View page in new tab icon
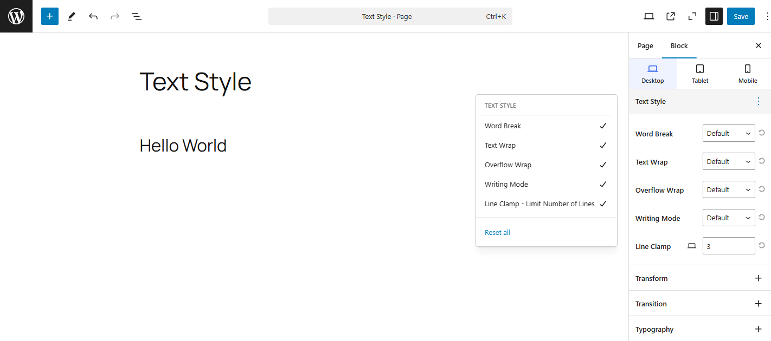The width and height of the screenshot is (771, 341). pos(671,16)
